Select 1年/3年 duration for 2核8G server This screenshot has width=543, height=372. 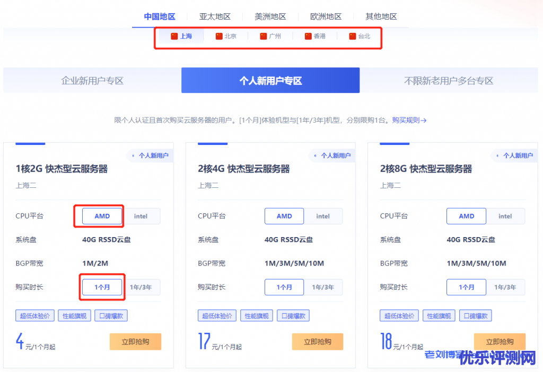(x=505, y=287)
